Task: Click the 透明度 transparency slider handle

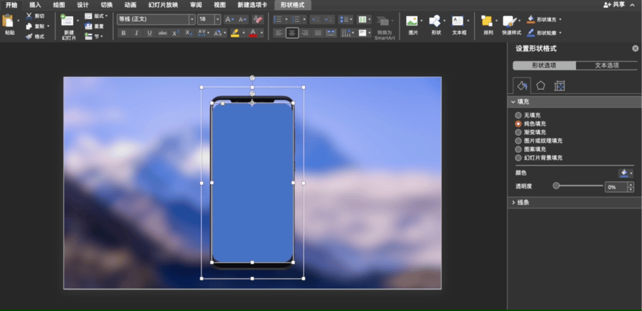Action: pos(556,186)
